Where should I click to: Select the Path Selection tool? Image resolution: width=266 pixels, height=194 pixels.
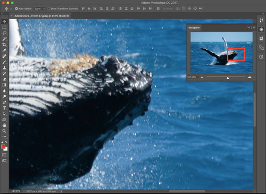(x=4, y=114)
